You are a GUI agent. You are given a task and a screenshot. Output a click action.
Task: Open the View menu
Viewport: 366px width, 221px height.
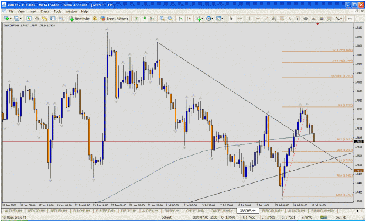(20, 11)
